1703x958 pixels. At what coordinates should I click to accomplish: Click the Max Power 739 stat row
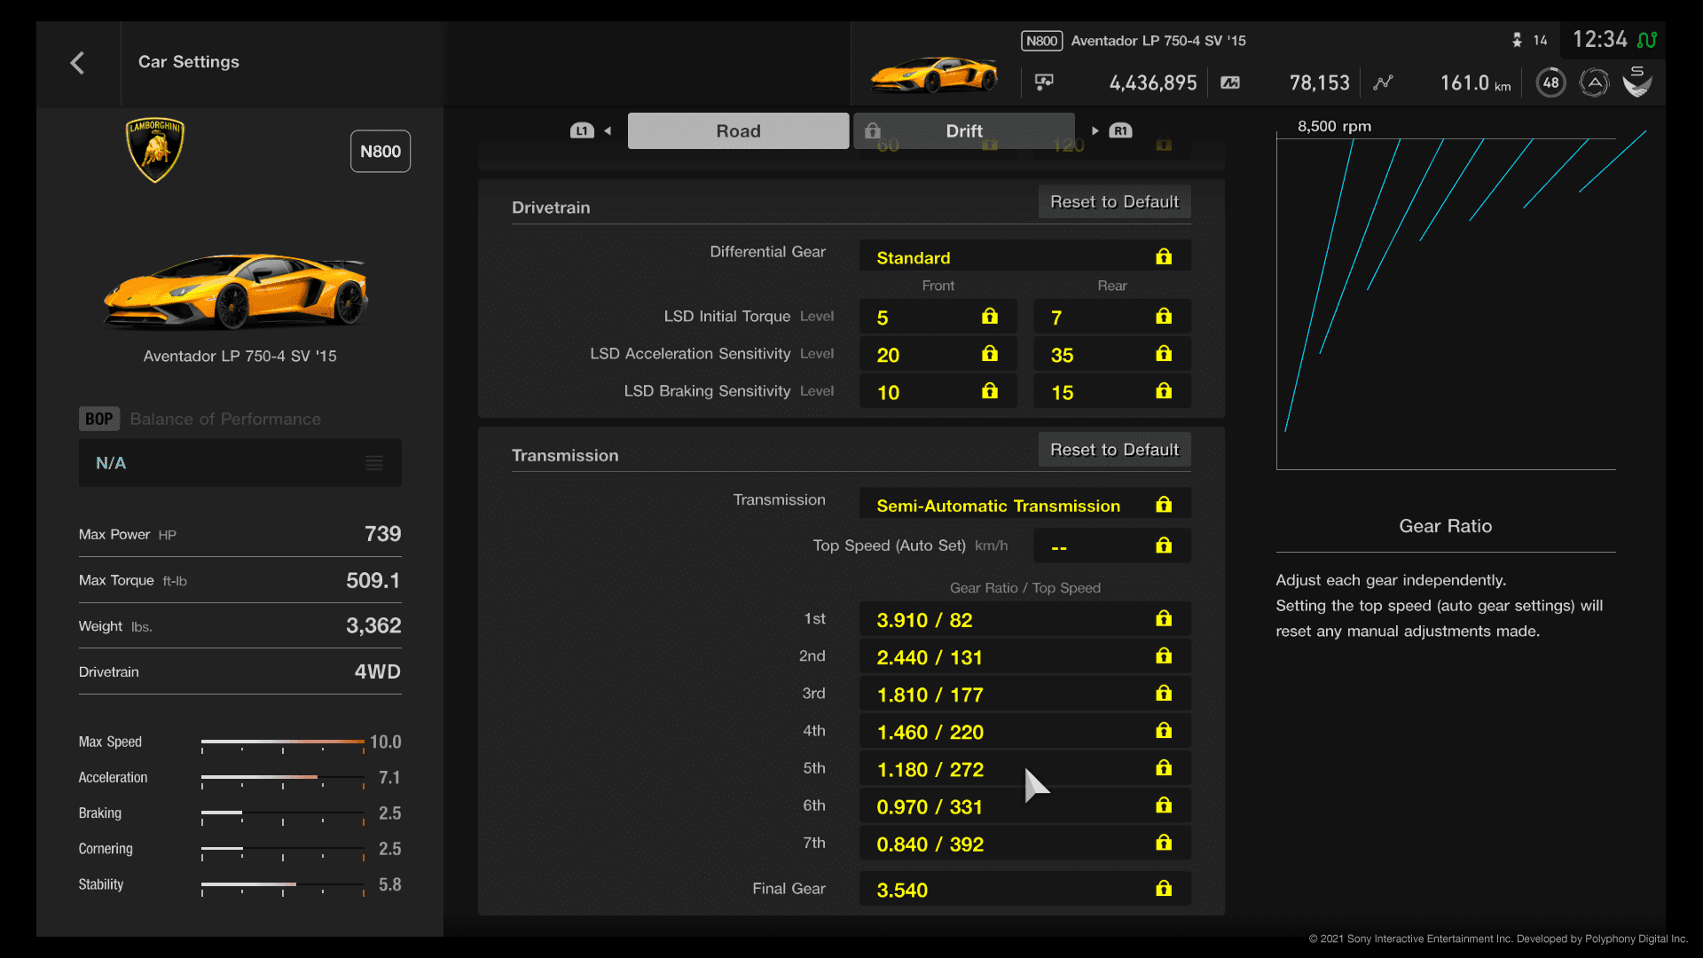point(239,534)
